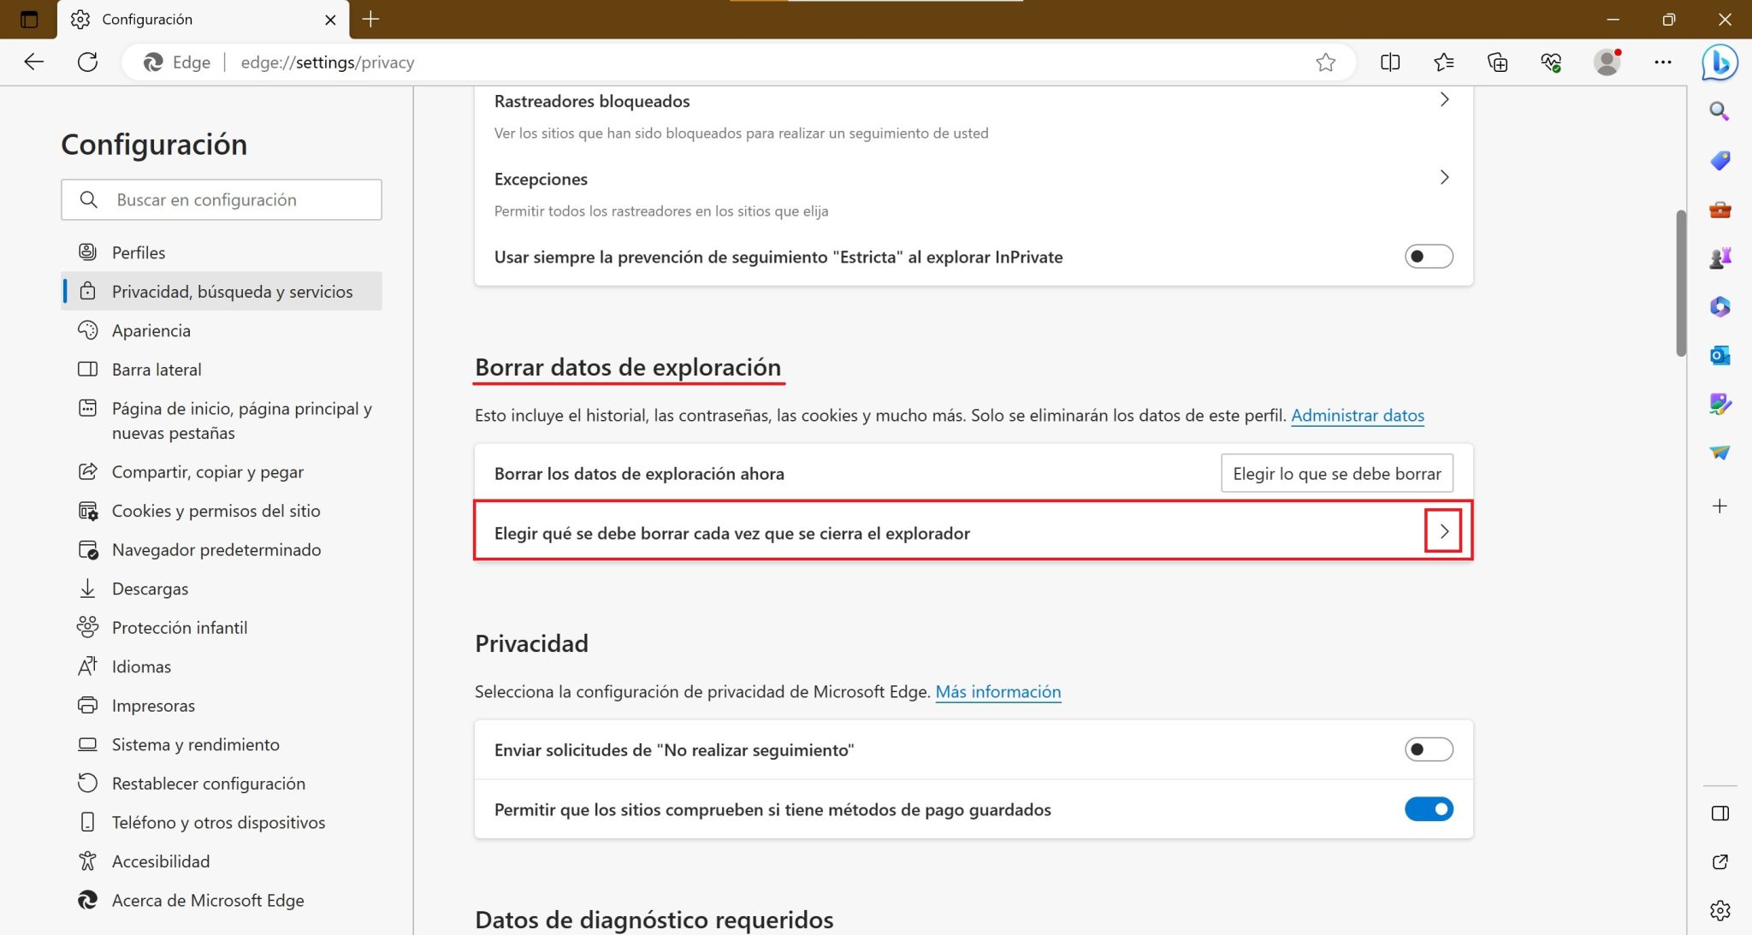The image size is (1752, 935).
Task: Open the Shopping sidebar icon
Action: [1719, 160]
